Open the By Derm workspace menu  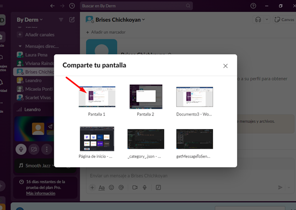(x=30, y=20)
